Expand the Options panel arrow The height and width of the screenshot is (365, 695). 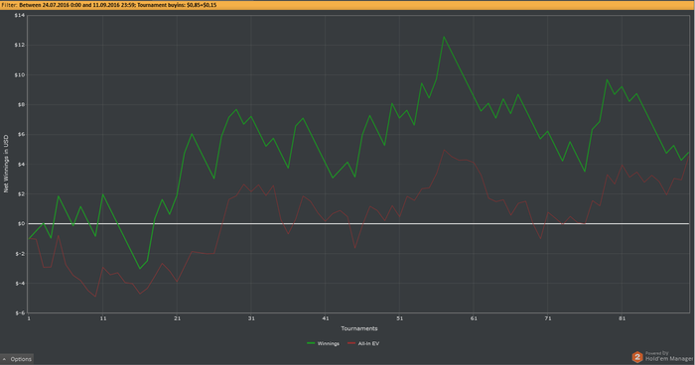(x=4, y=359)
